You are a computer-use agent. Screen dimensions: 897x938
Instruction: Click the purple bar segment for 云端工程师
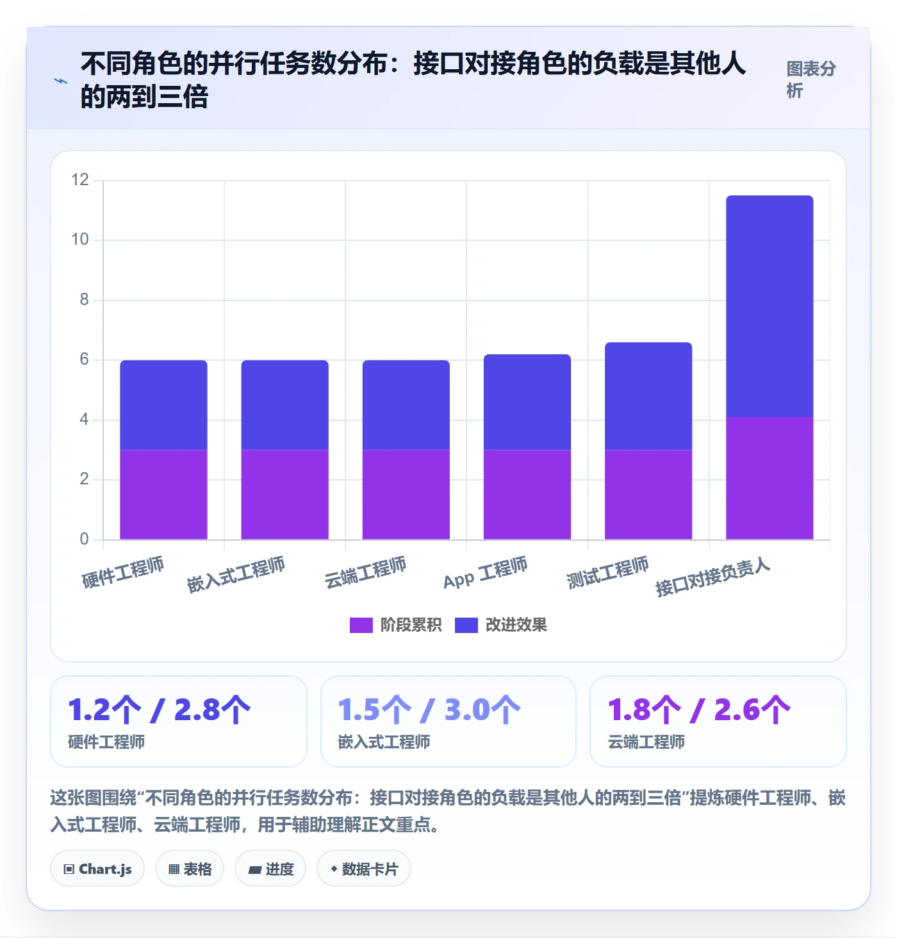click(x=406, y=495)
